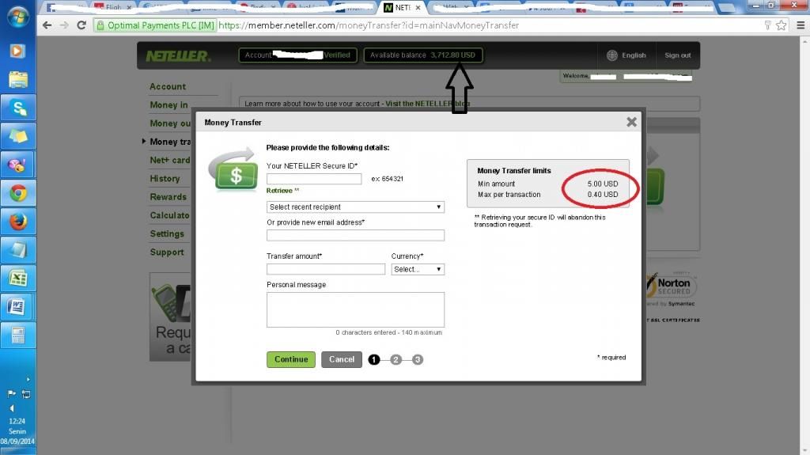Click step 1 indicator in the dialog
Viewport: 810px width, 455px height.
click(x=374, y=359)
